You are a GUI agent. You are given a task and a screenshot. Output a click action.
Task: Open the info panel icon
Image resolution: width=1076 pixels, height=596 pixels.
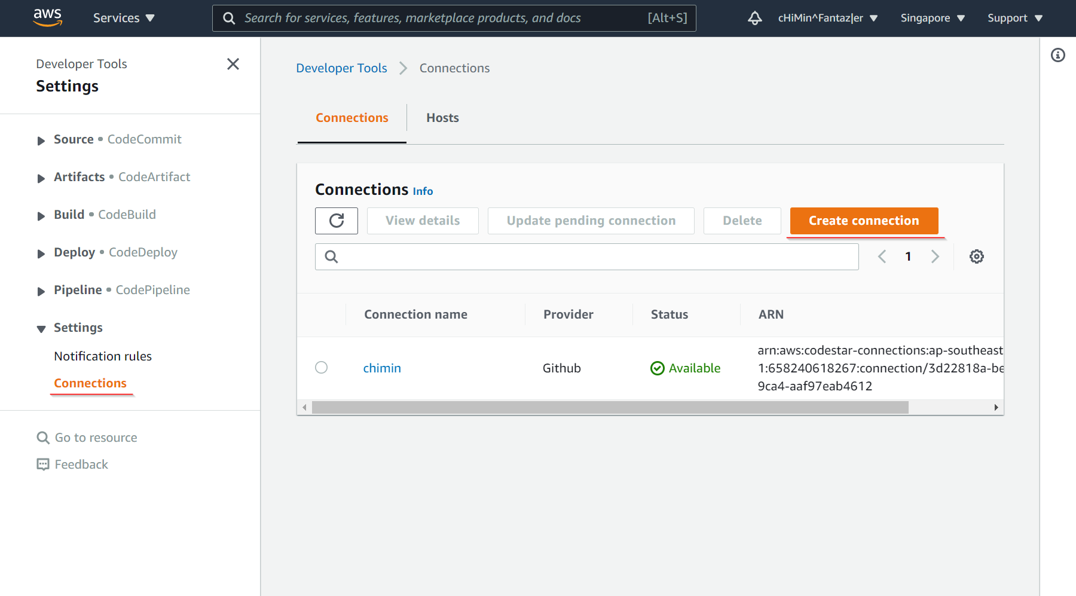pyautogui.click(x=1057, y=55)
